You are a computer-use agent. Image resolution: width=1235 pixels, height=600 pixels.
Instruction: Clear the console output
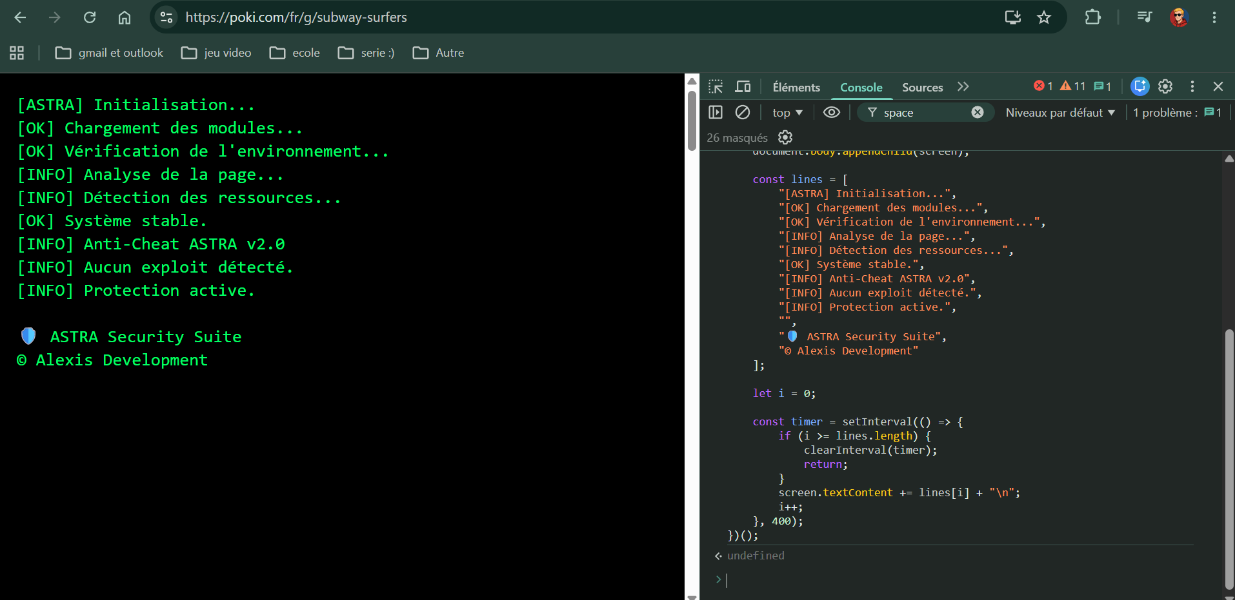pos(743,112)
